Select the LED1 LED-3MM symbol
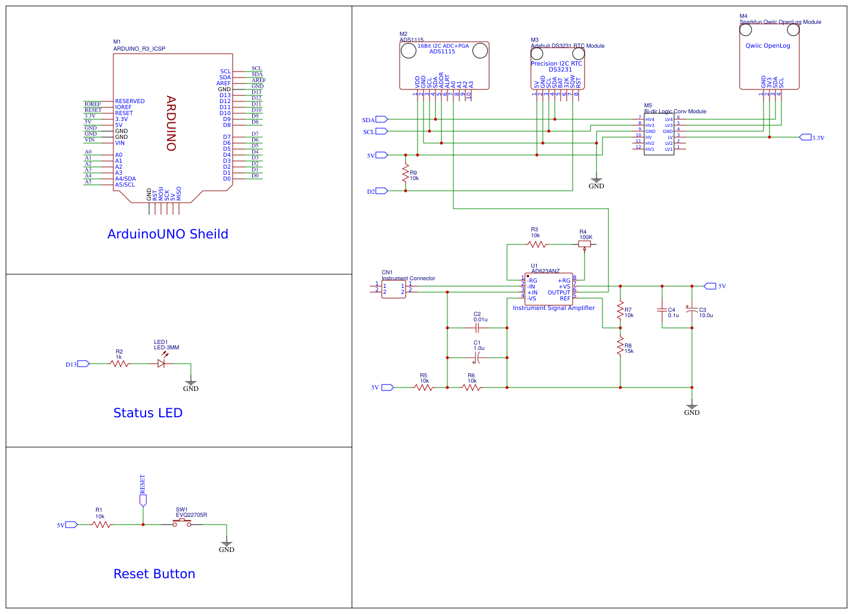Viewport: 853px width, 614px height. tap(161, 363)
